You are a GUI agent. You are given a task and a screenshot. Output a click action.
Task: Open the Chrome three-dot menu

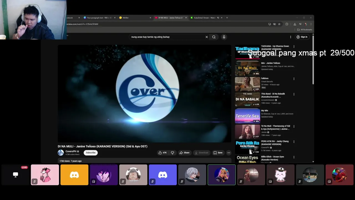pyautogui.click(x=311, y=24)
